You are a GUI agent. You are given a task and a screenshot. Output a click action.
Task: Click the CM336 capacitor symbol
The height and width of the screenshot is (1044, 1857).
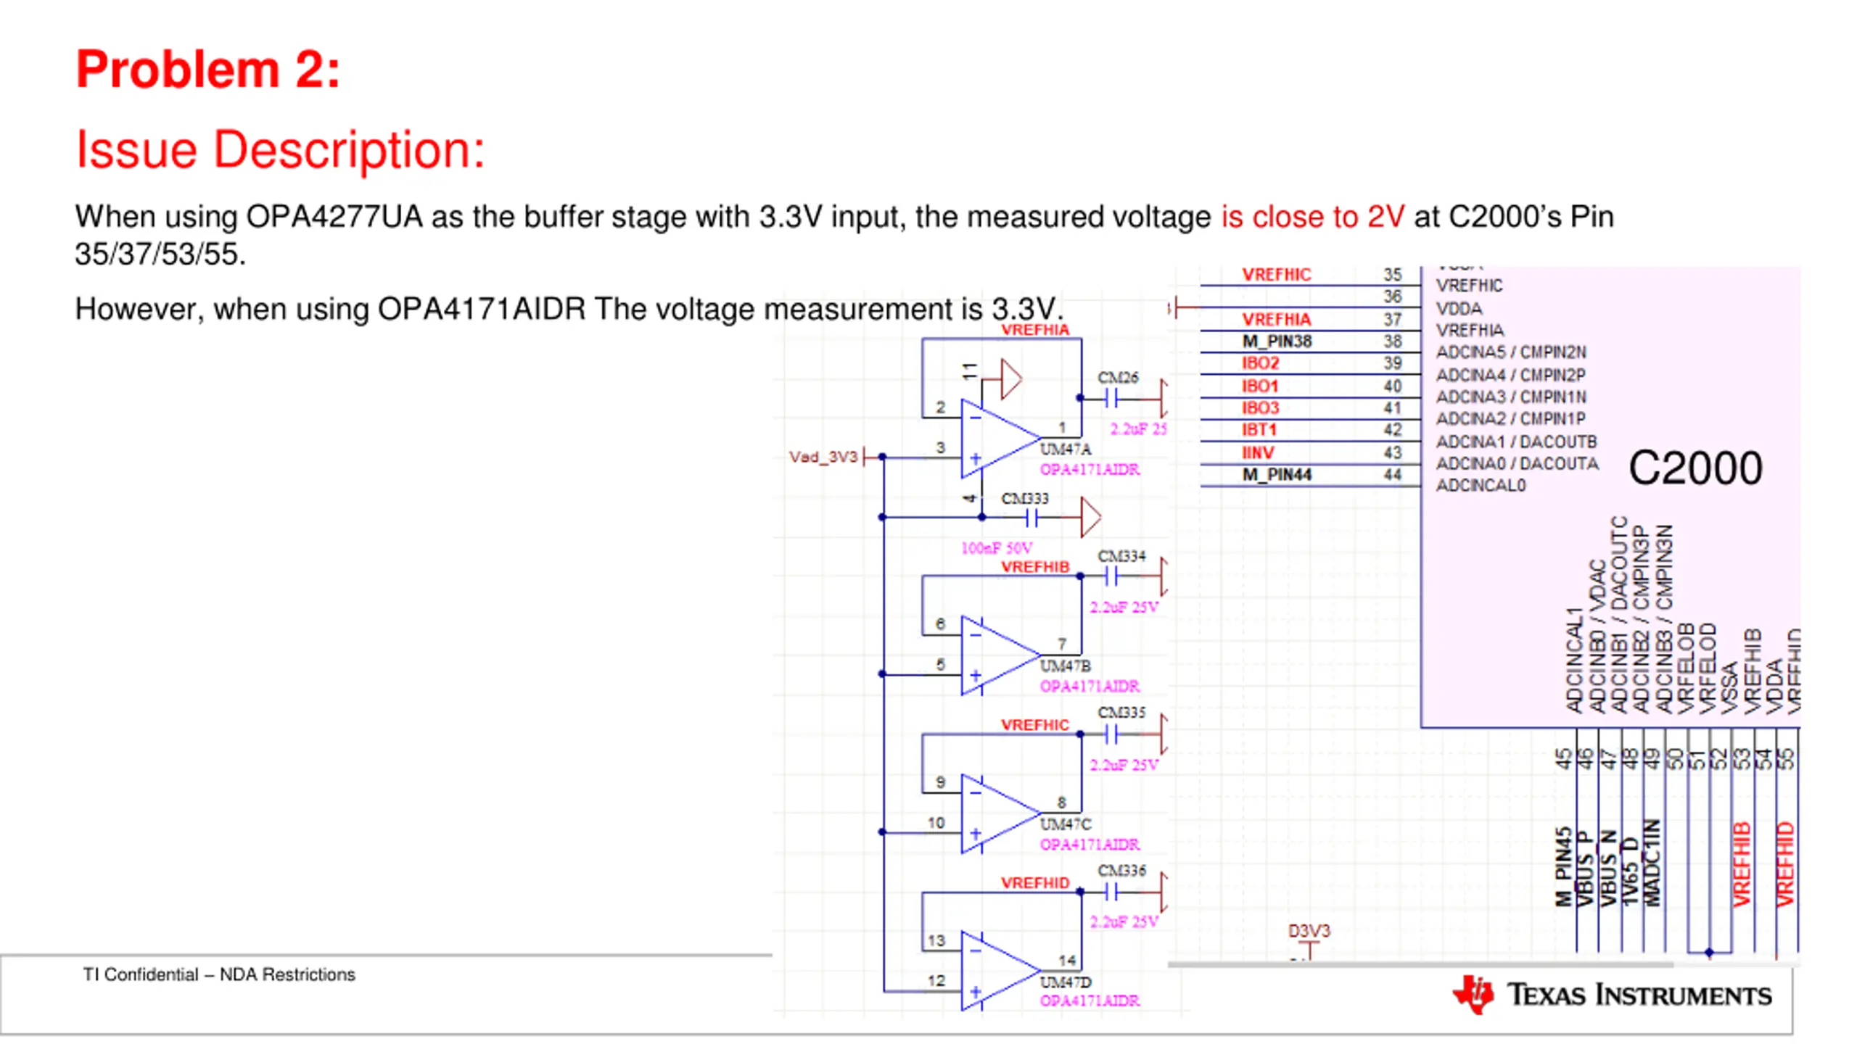[x=1111, y=892]
